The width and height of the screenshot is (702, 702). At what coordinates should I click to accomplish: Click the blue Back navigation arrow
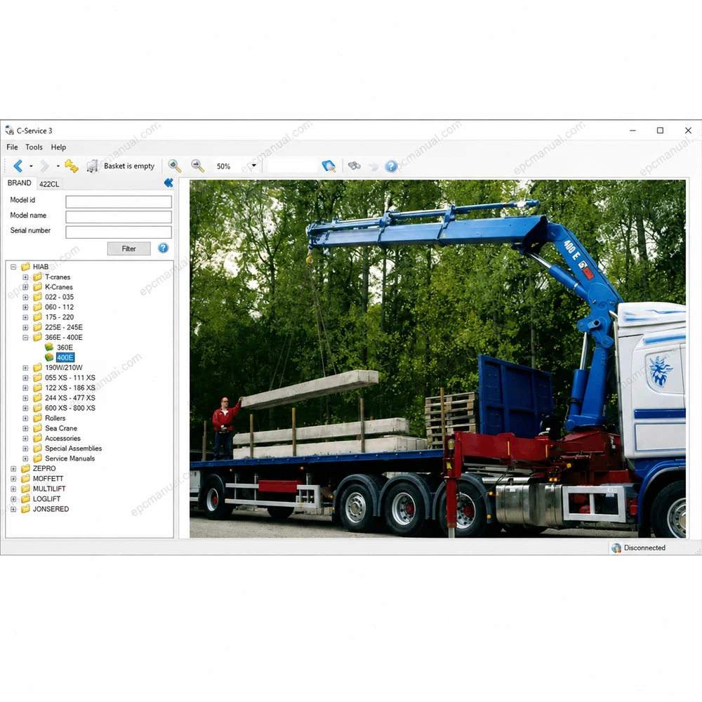[x=18, y=166]
